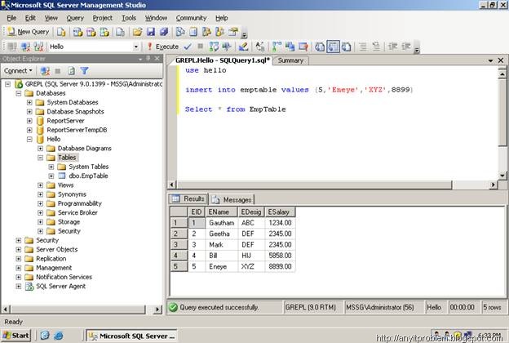The image size is (509, 343).
Task: Expand the System Databases folder
Action: pos(29,102)
